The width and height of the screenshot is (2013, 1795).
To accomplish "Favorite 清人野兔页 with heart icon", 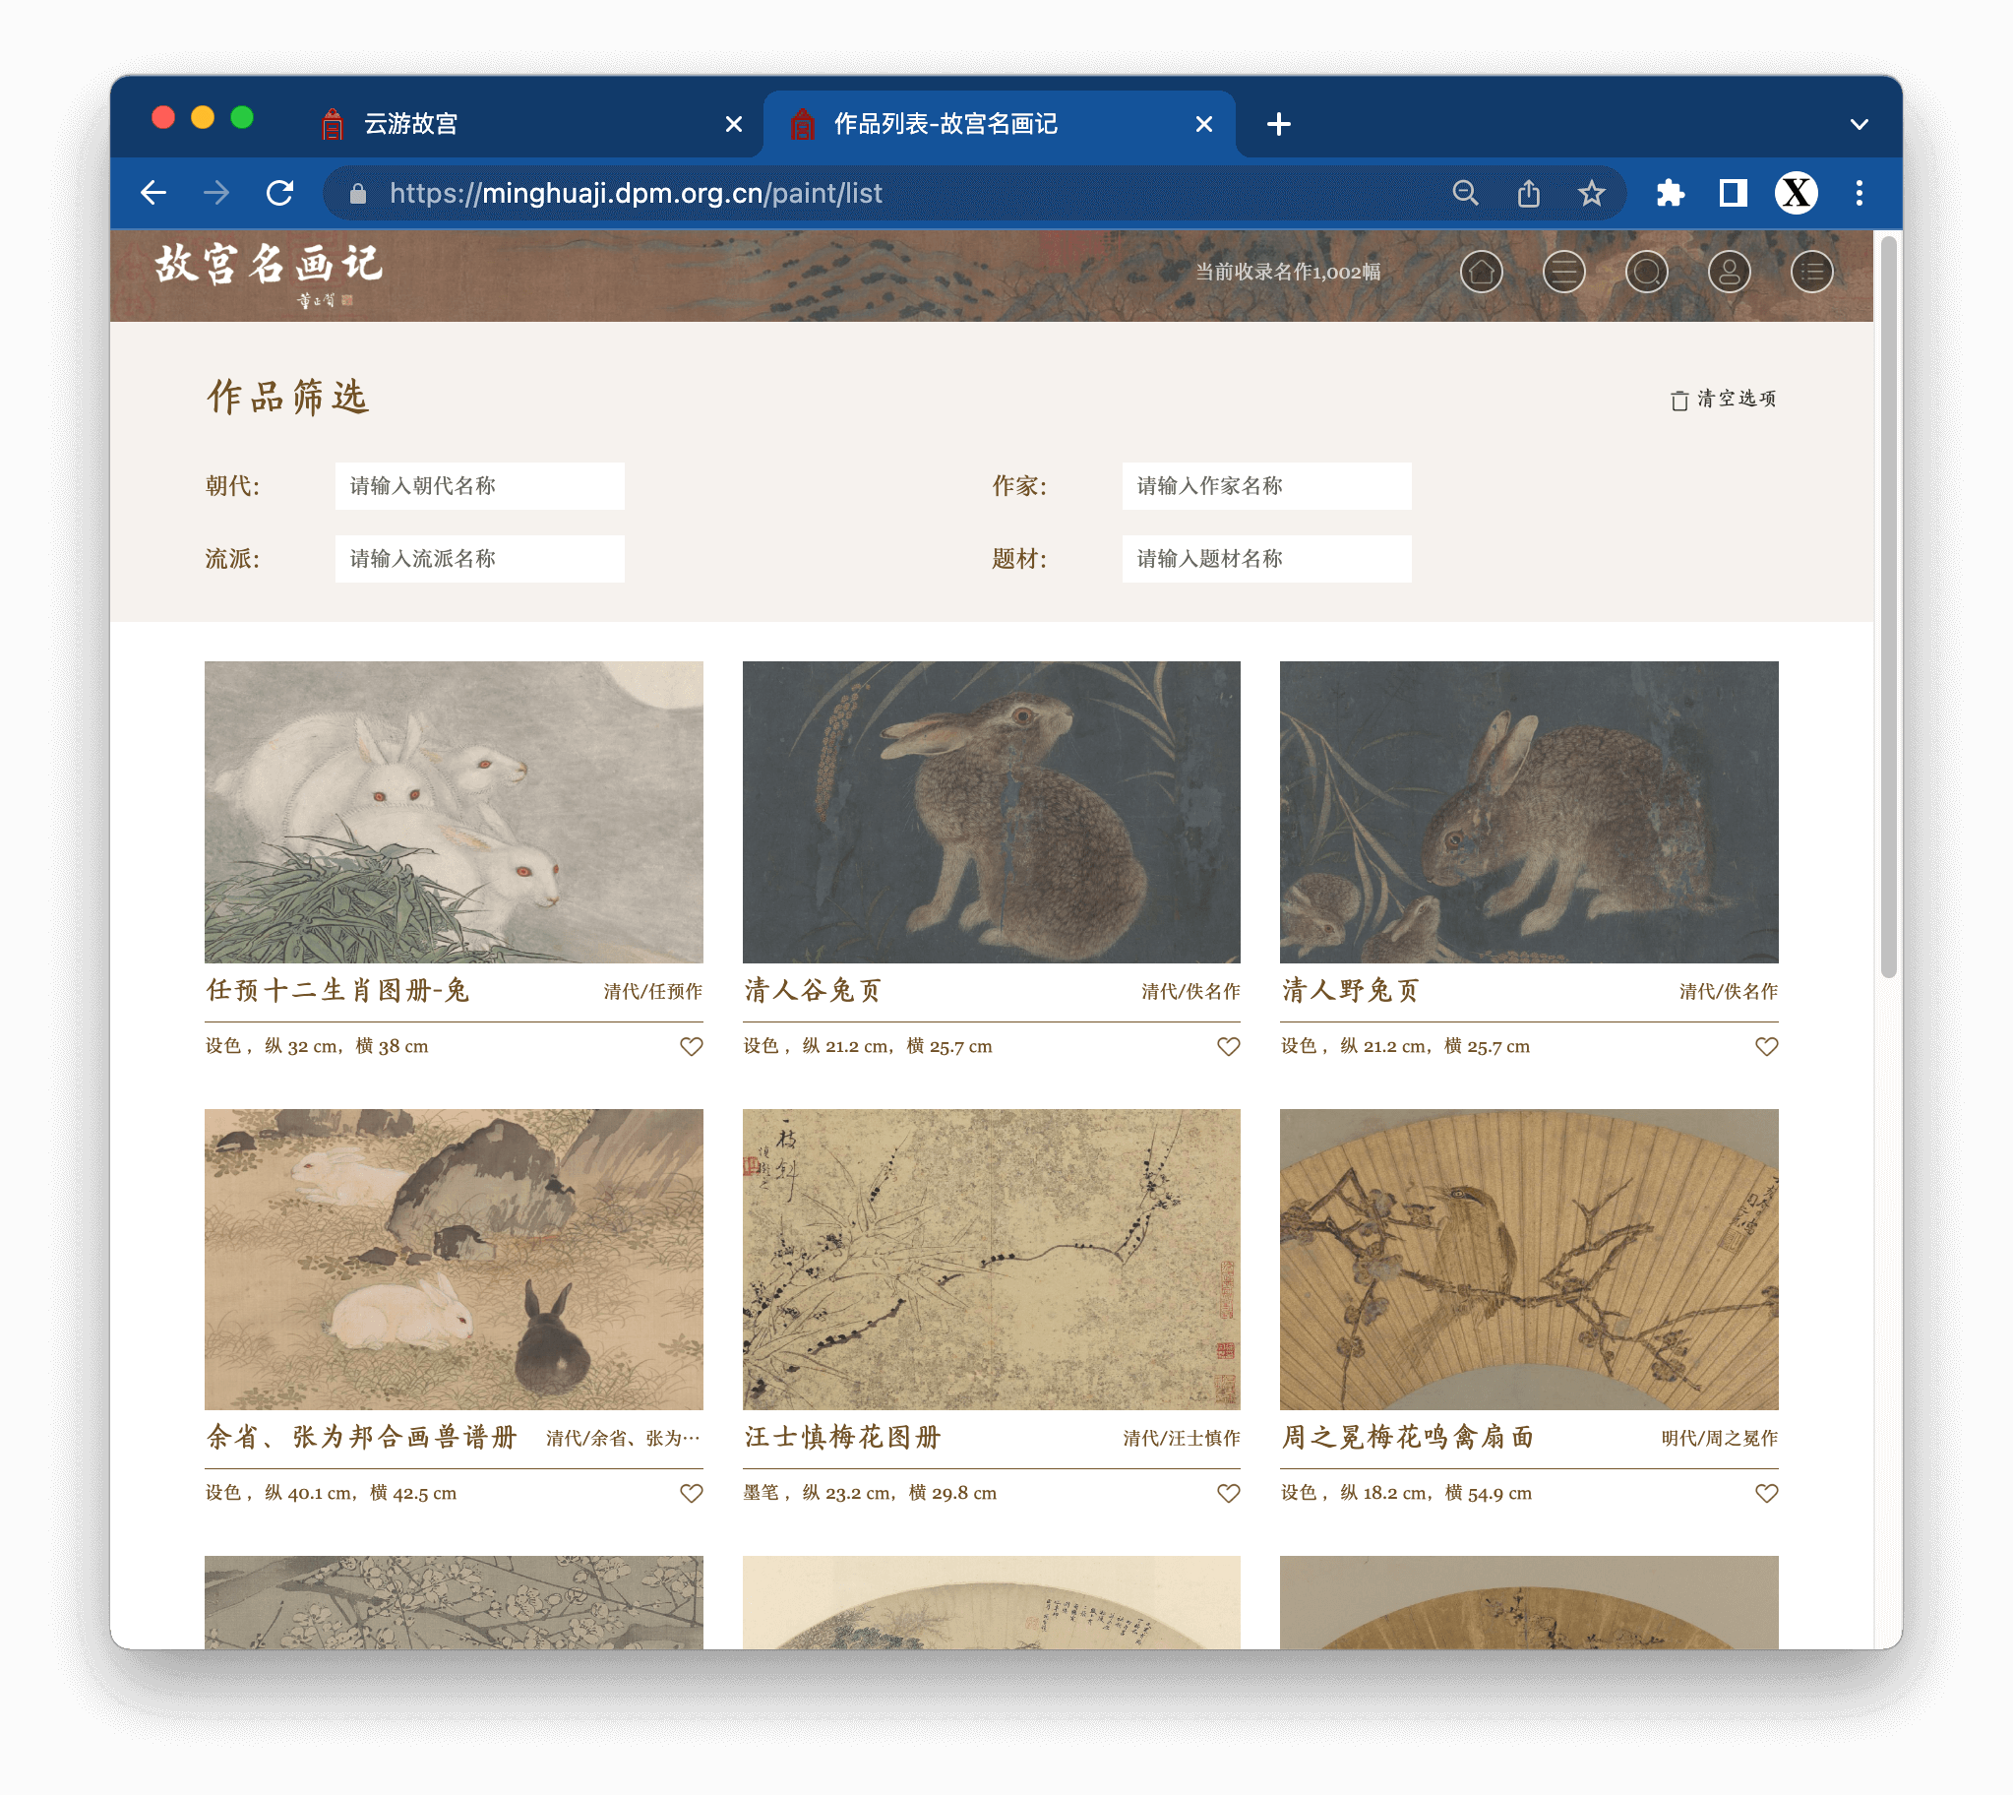I will [x=1767, y=1046].
